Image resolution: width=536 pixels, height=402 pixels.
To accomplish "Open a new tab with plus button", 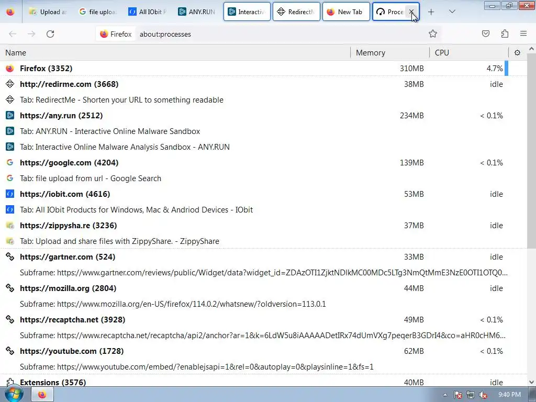I will click(431, 12).
